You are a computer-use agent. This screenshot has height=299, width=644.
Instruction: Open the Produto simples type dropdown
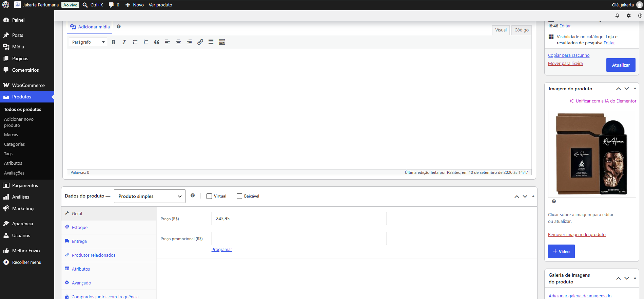150,196
